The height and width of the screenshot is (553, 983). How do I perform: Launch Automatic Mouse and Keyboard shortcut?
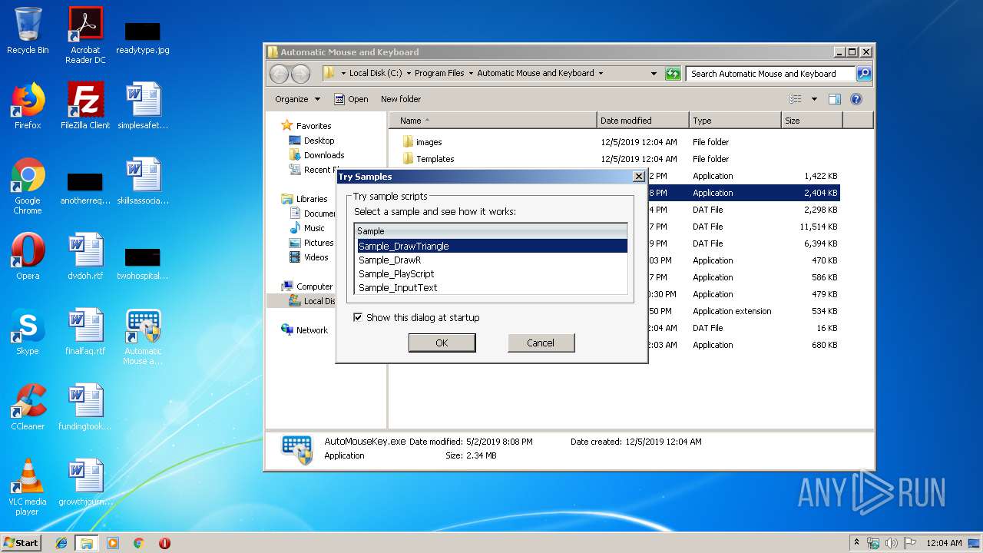pyautogui.click(x=143, y=336)
